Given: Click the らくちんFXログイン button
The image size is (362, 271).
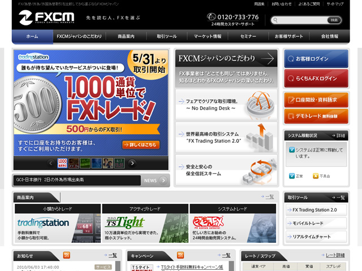Looking at the screenshot, I should coord(316,78).
